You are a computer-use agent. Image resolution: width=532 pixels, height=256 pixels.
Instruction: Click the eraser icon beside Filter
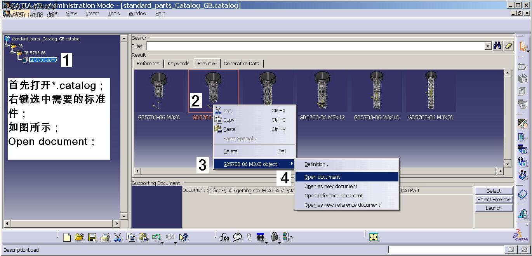[508, 46]
